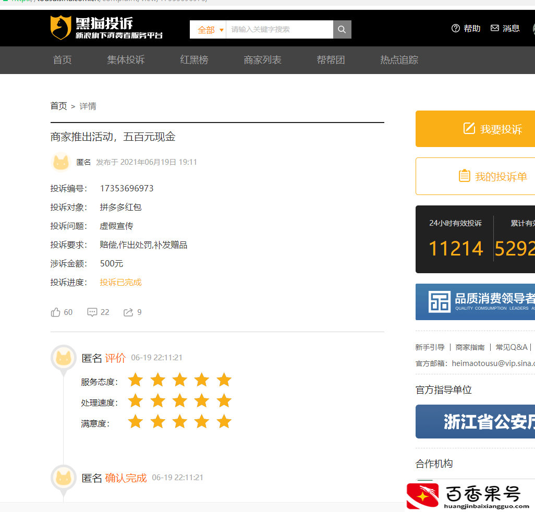The width and height of the screenshot is (535, 512).
Task: Click cat avatar beside 确认完成 entry
Action: (64, 478)
